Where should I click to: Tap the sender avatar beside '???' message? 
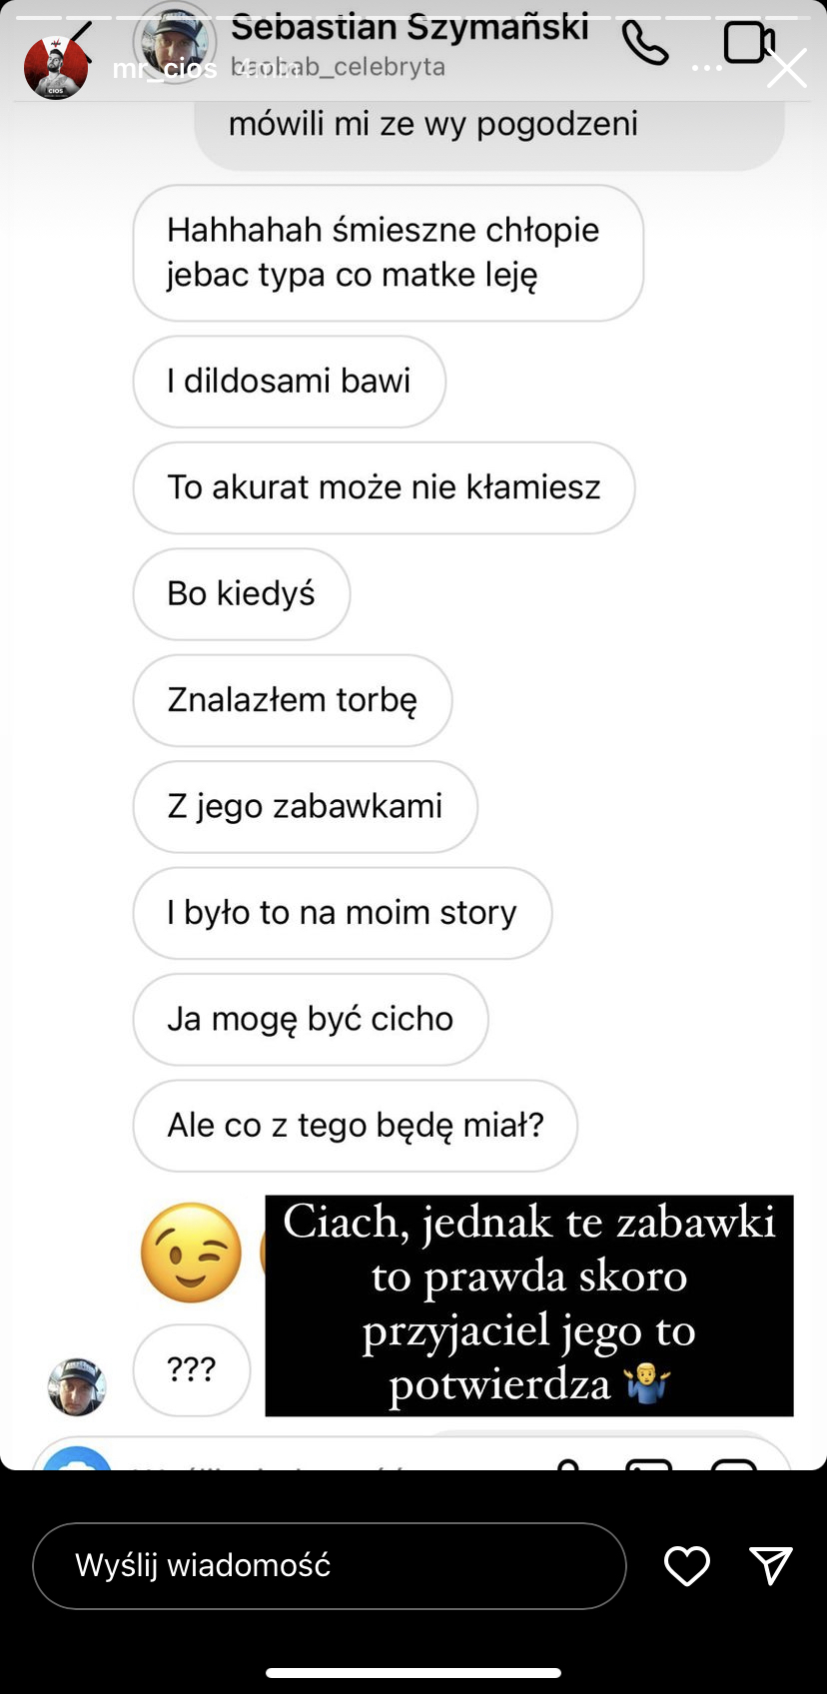tap(77, 1387)
